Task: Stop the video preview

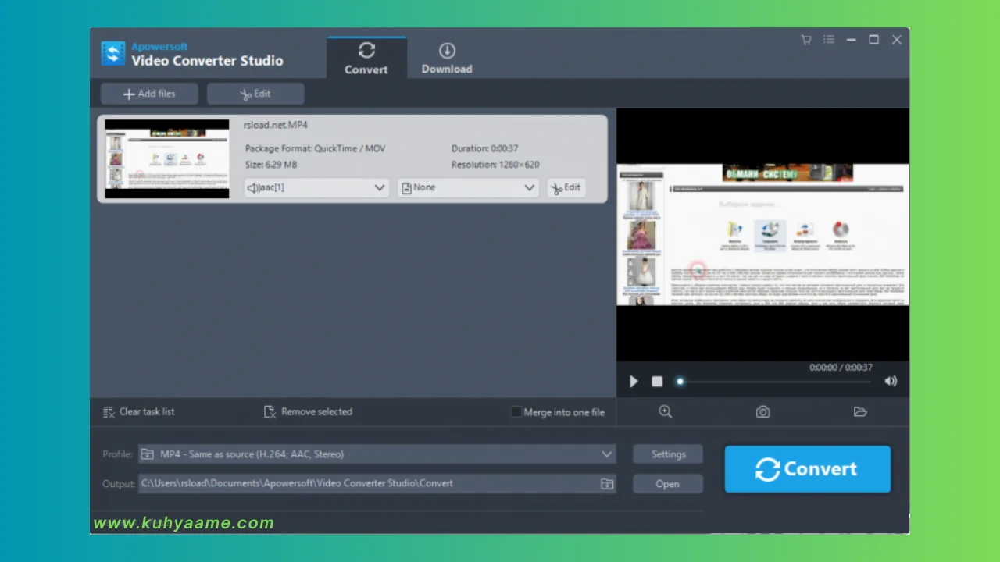Action: [x=657, y=382]
